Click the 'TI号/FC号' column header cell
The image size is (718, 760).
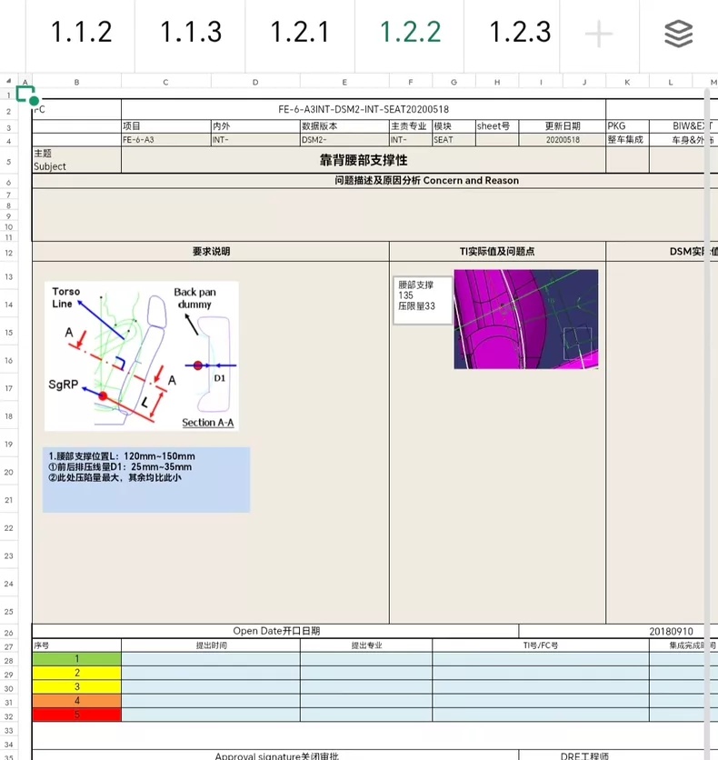[x=540, y=645]
